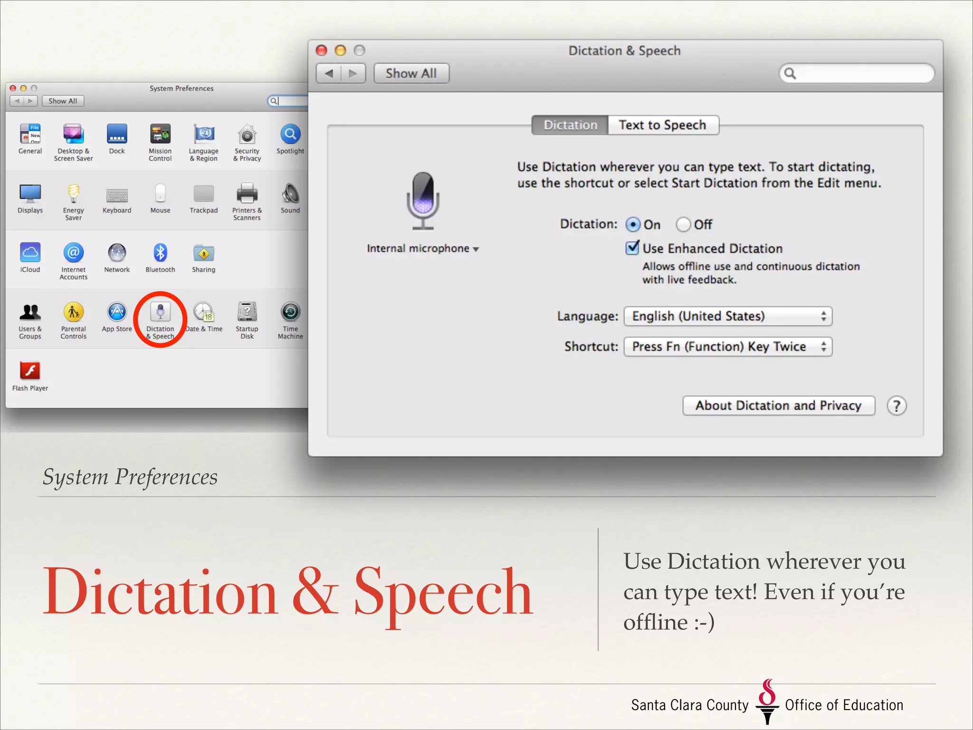Go forward in Dictation & Speech window
Viewport: 973px width, 730px height.
[x=353, y=73]
